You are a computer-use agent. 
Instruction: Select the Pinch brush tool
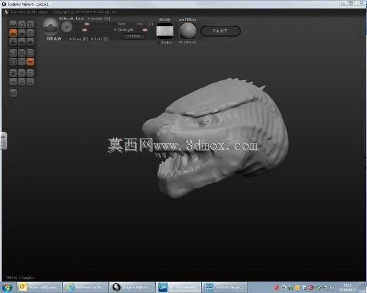(22, 42)
